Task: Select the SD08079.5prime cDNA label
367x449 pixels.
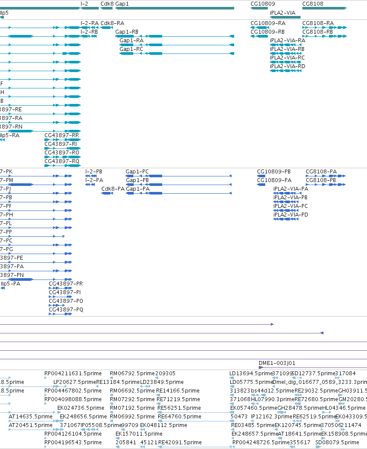Action: tap(337, 443)
